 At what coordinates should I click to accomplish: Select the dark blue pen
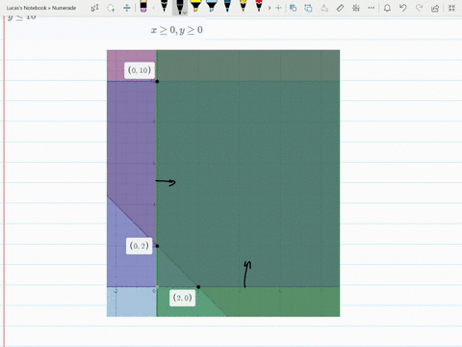(227, 7)
